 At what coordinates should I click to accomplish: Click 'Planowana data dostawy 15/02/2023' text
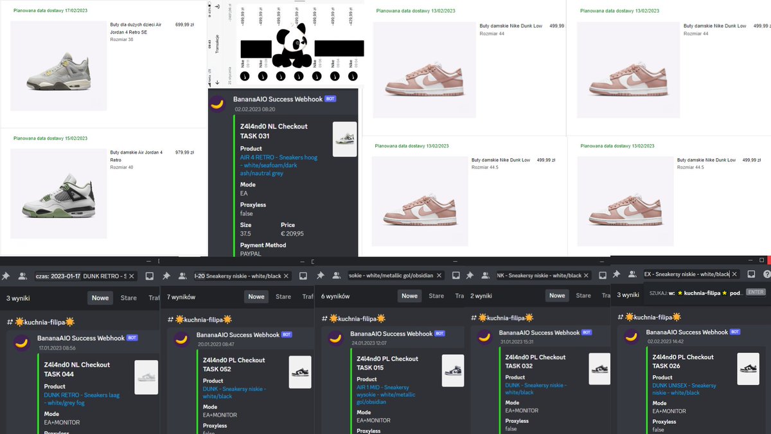(x=51, y=138)
